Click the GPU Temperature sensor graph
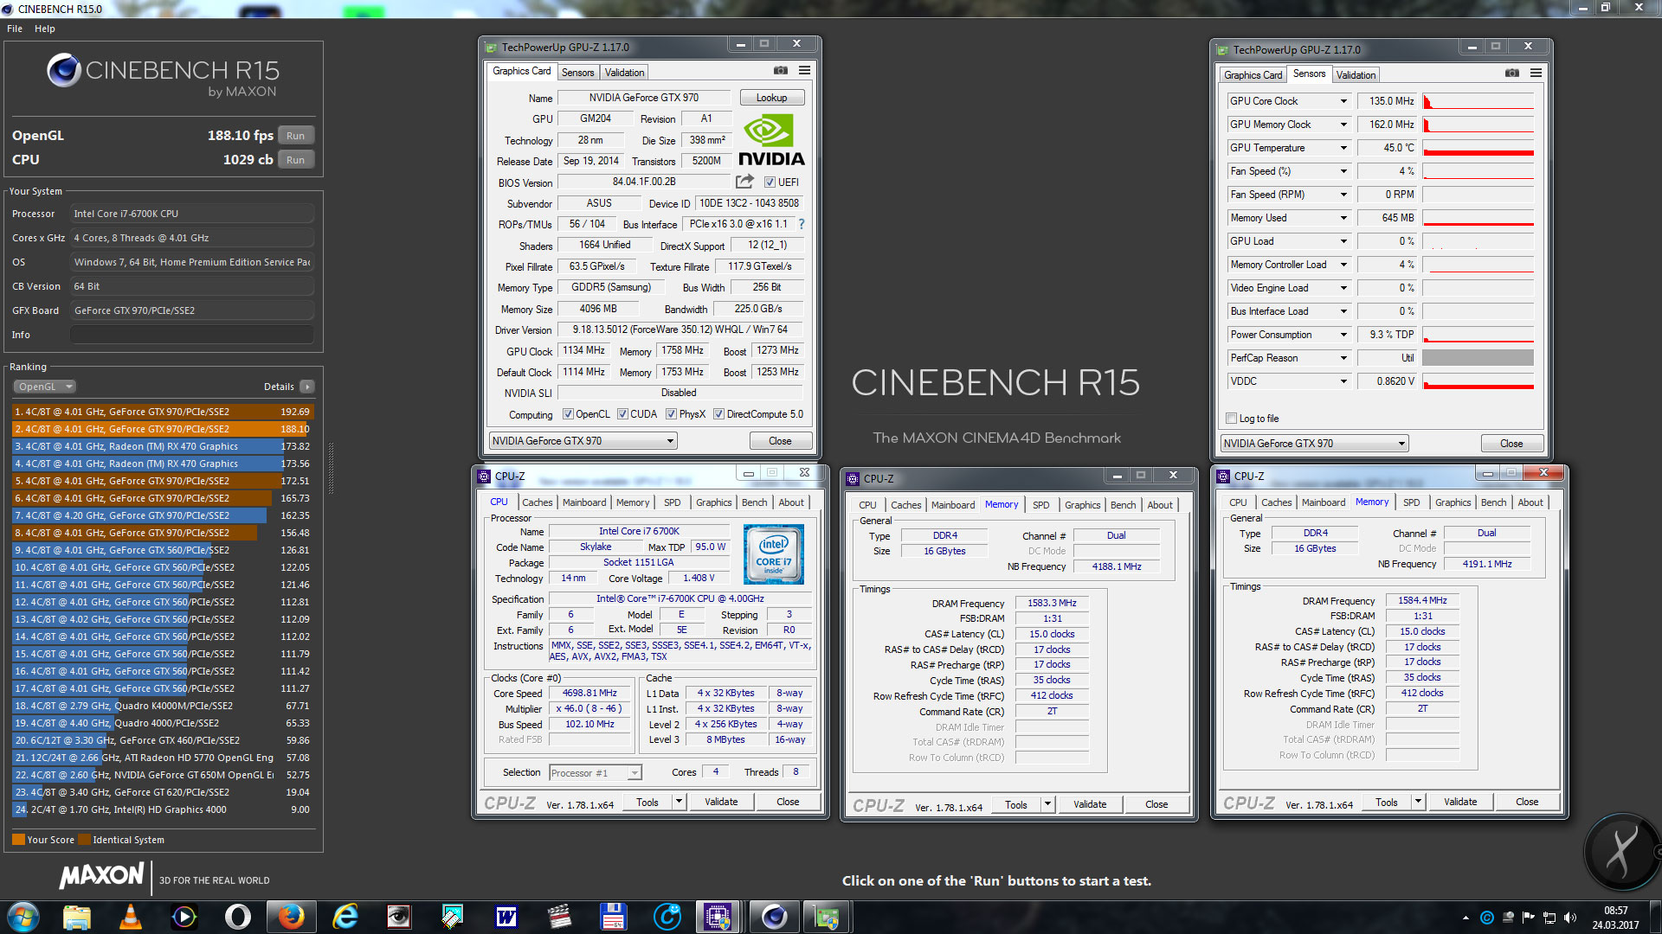Viewport: 1662px width, 934px height. coord(1478,148)
